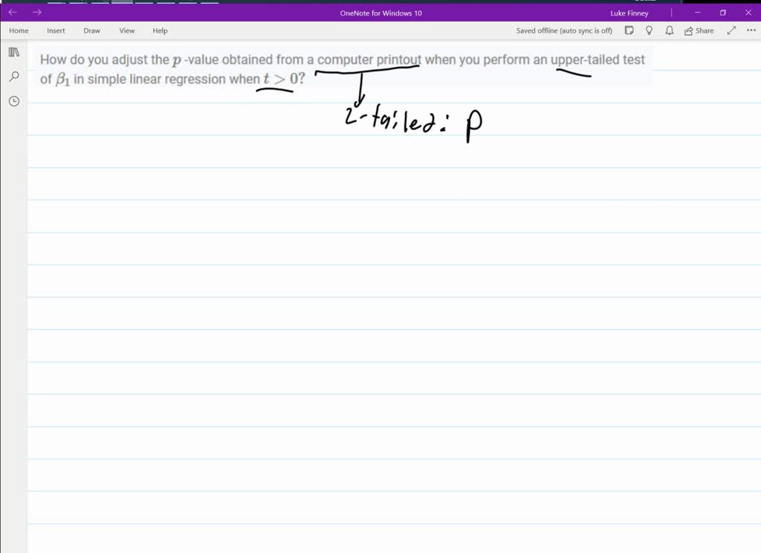Image resolution: width=761 pixels, height=553 pixels.
Task: Switch to the Insert ribbon tab
Action: click(x=56, y=30)
